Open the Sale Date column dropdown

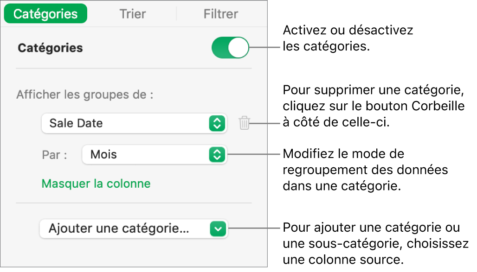point(134,123)
